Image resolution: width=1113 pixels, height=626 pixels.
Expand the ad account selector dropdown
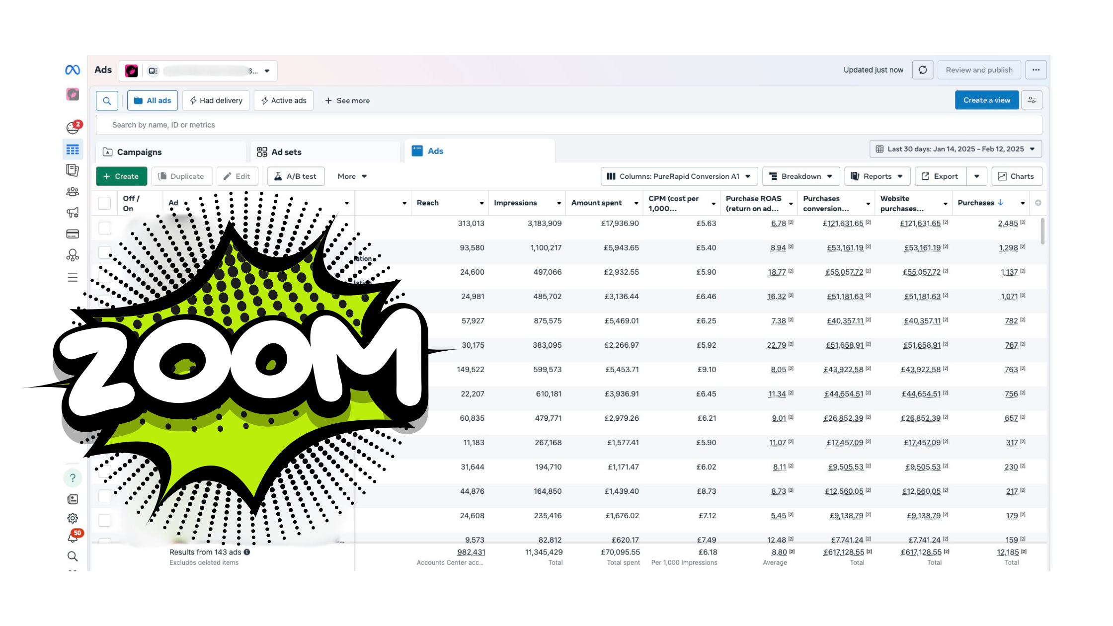click(x=267, y=71)
